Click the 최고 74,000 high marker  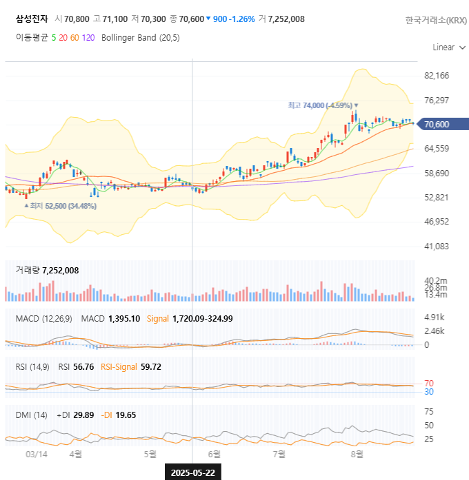click(x=323, y=105)
